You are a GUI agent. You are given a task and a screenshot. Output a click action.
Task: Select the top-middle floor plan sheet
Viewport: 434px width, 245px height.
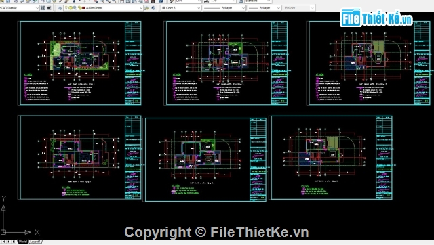(x=226, y=63)
